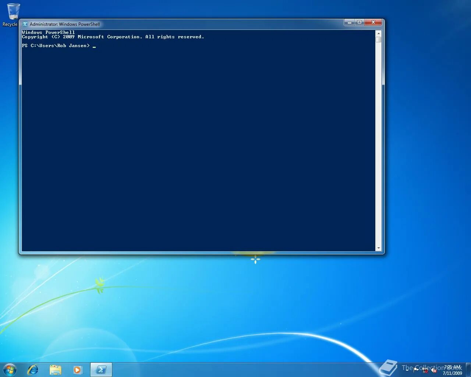Select the PowerShell taskbar button
Viewport: 471px width, 377px height.
click(101, 370)
